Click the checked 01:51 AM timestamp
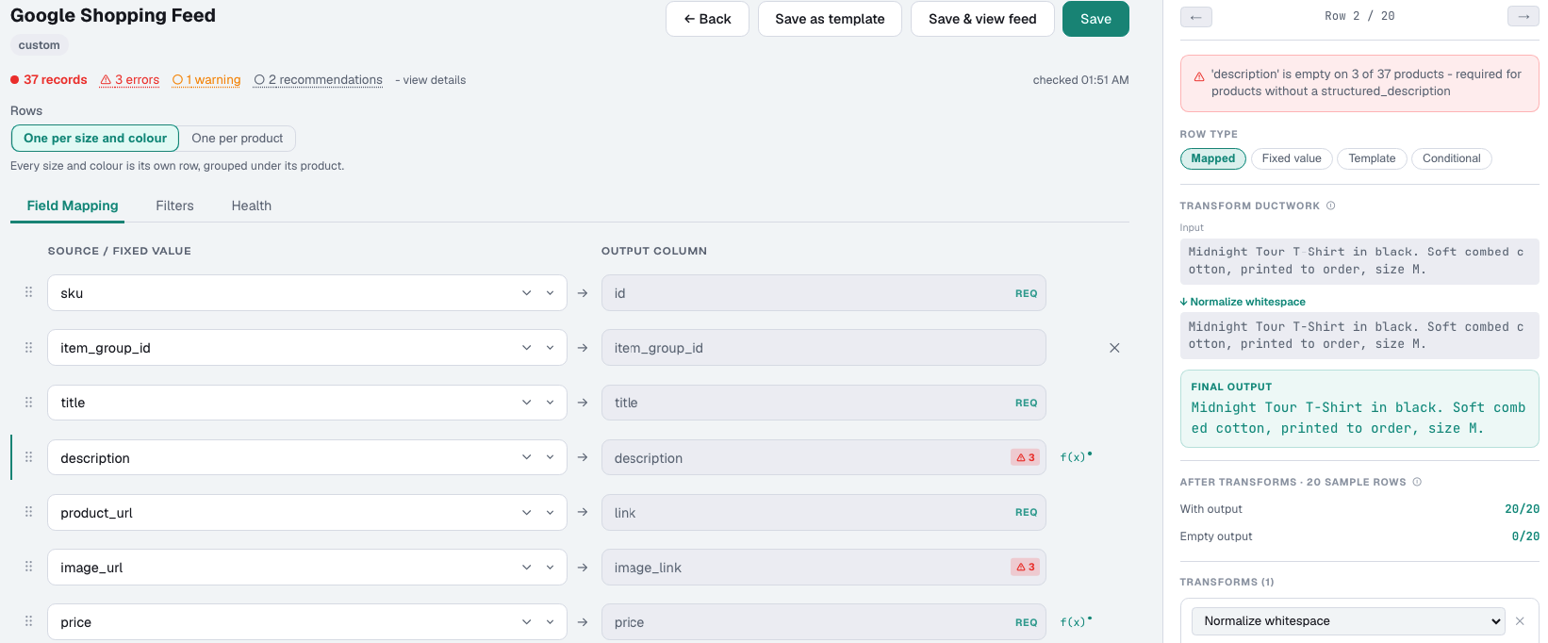 pyautogui.click(x=1080, y=80)
